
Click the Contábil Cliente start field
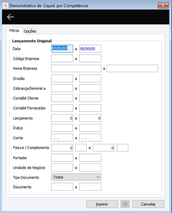(x=62, y=98)
